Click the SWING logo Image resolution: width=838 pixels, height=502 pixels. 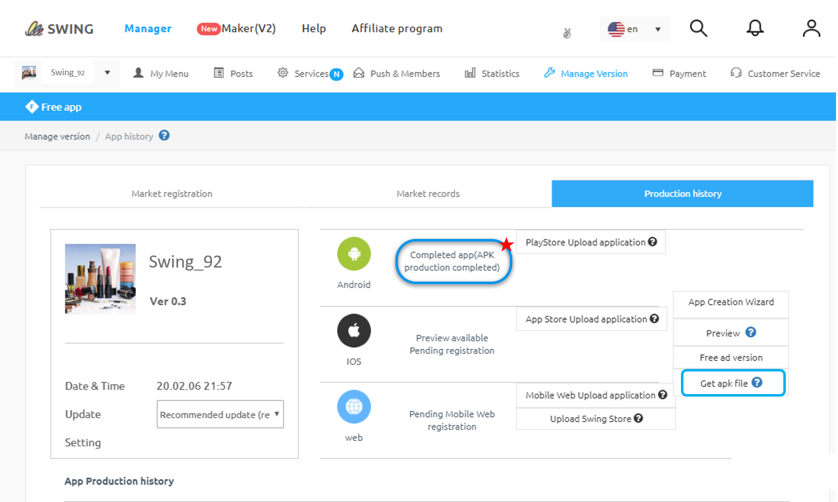(x=59, y=29)
